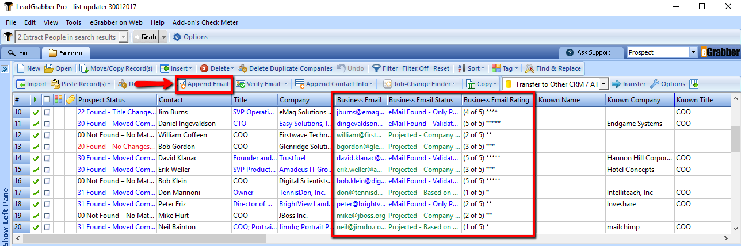
Task: Toggle checkbox for row 19 Mike Hurt
Action: (47, 216)
